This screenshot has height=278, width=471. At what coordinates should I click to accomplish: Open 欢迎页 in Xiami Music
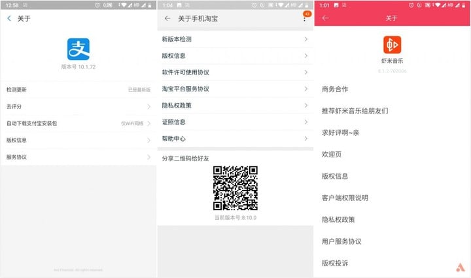coord(332,154)
